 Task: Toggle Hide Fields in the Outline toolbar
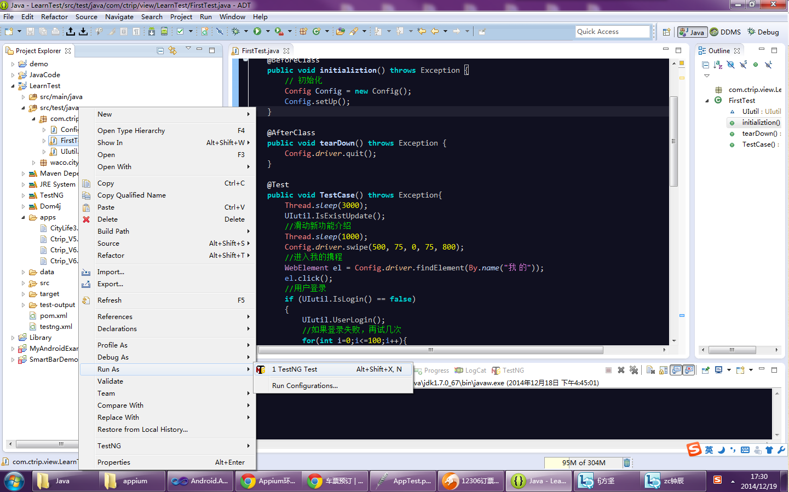point(730,65)
